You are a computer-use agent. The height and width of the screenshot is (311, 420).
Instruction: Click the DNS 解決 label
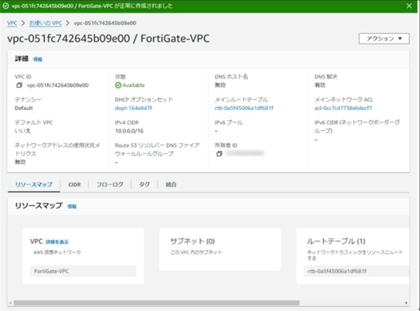[325, 77]
